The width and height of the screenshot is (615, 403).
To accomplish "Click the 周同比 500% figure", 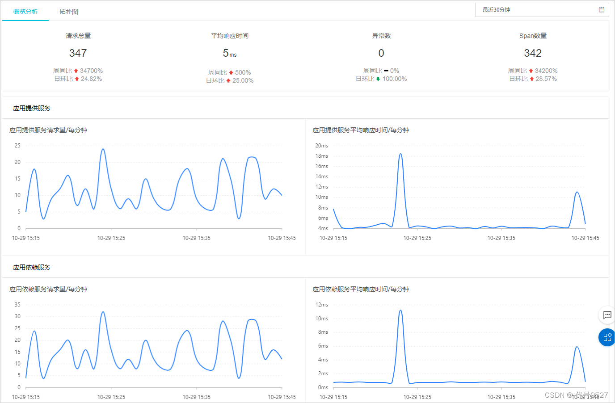I will [229, 72].
